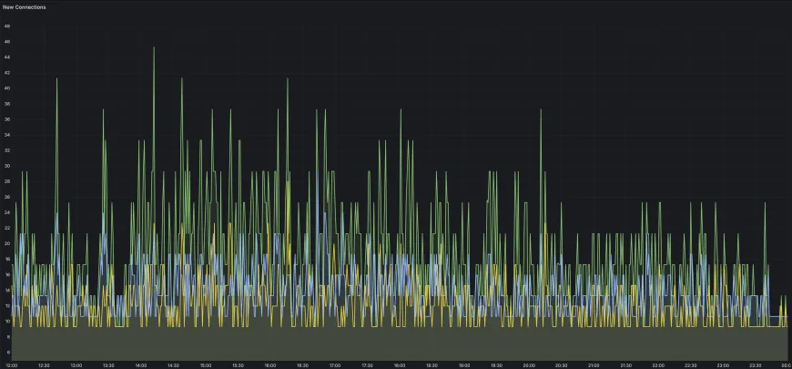Viewport: 792px width, 369px height.
Task: Click the y-axis value label 30
Action: [7, 166]
